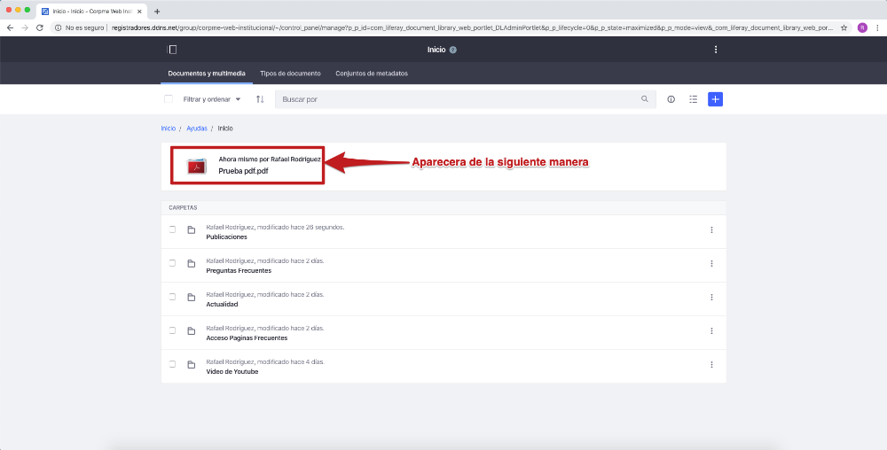Open the Acceso Paginas Frecuentes folder
Screen dimensions: 887x450
pyautogui.click(x=247, y=337)
